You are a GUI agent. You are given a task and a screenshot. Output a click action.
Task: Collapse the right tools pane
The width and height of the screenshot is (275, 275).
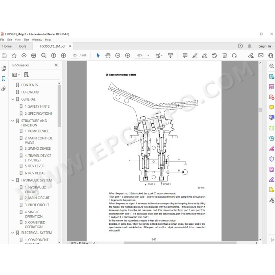[272, 240]
